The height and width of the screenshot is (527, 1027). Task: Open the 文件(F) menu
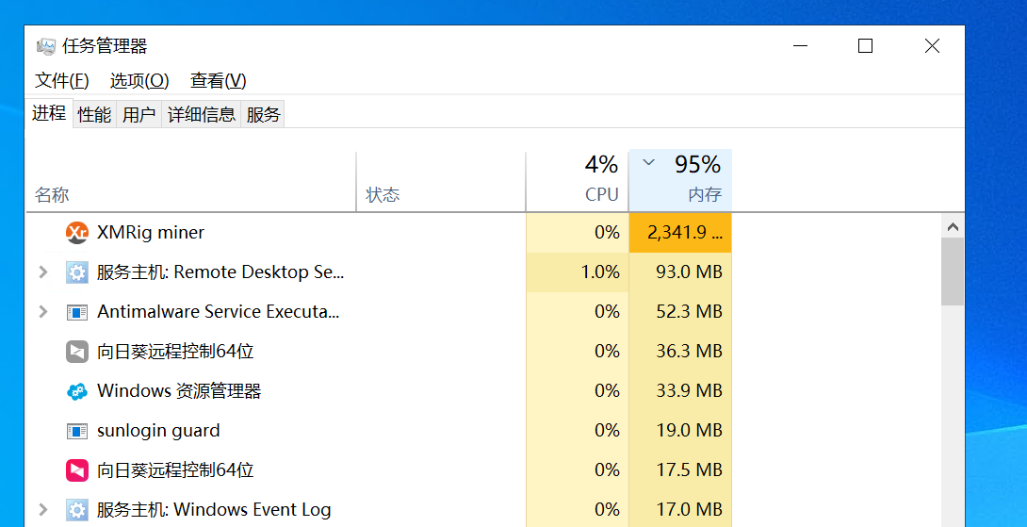(x=62, y=81)
